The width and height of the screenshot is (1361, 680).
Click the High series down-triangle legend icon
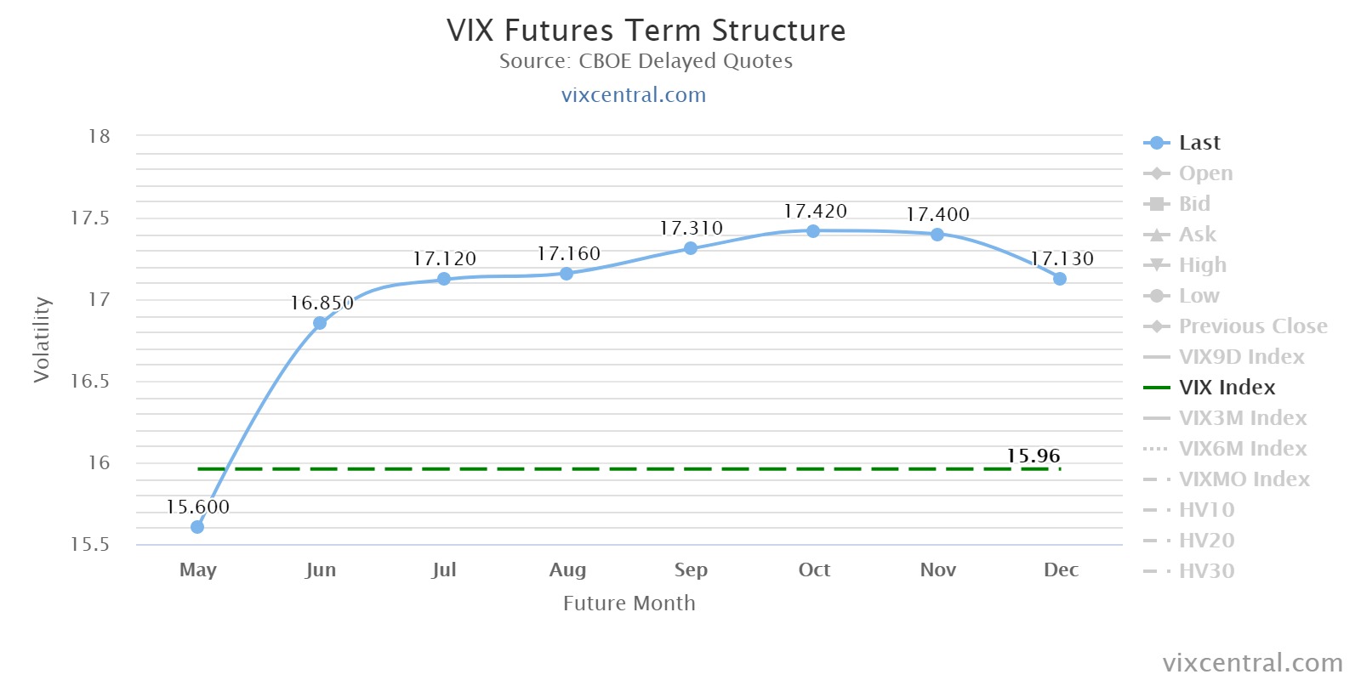pos(1156,265)
